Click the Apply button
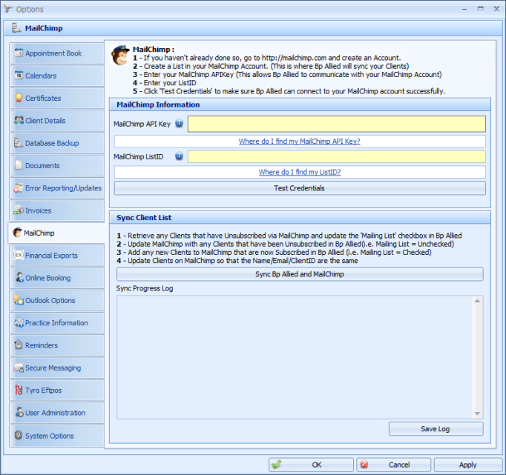Image resolution: width=506 pixels, height=475 pixels. point(468,465)
